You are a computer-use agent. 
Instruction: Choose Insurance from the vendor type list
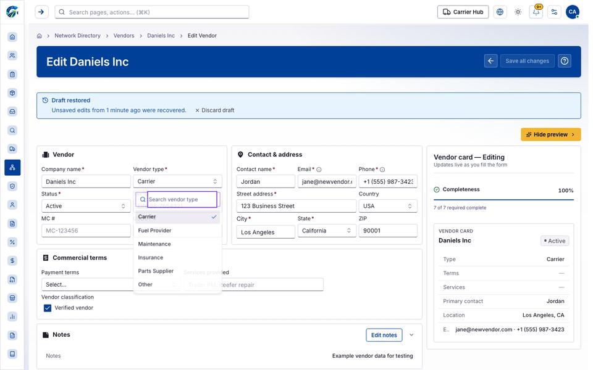coord(177,258)
